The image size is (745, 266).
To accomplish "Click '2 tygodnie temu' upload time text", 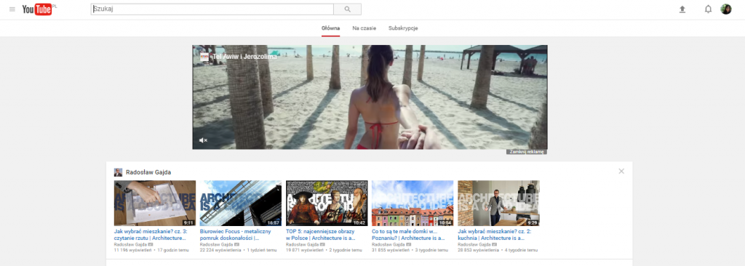I will tap(346, 250).
